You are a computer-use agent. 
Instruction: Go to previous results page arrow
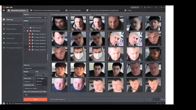[143, 99]
